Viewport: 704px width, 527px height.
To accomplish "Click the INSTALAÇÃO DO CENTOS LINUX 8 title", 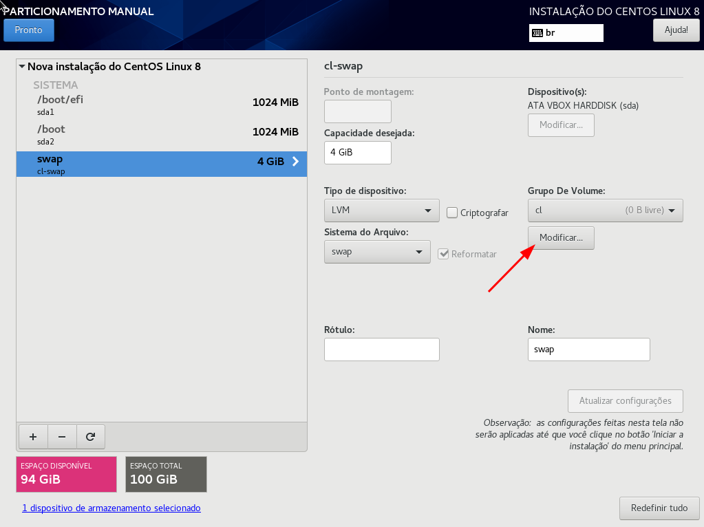I will 615,11.
